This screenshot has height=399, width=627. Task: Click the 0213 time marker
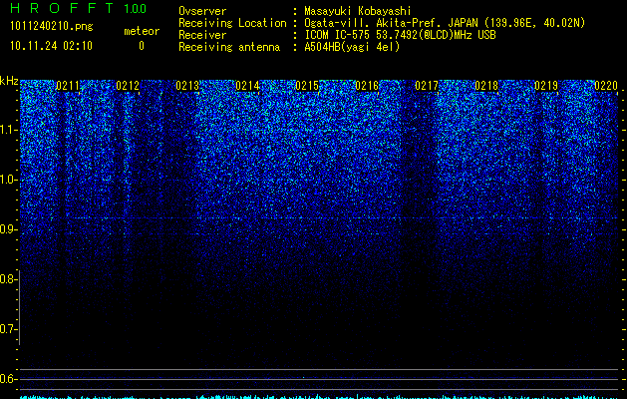tap(187, 86)
